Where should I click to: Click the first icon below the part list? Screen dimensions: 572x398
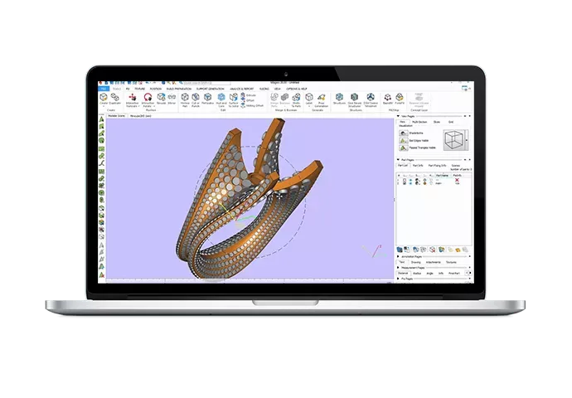pos(400,250)
